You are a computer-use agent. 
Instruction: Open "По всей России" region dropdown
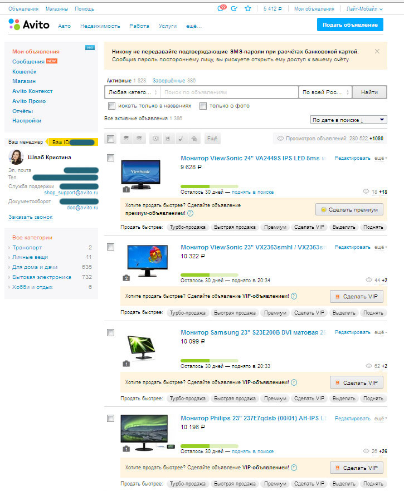pos(325,92)
